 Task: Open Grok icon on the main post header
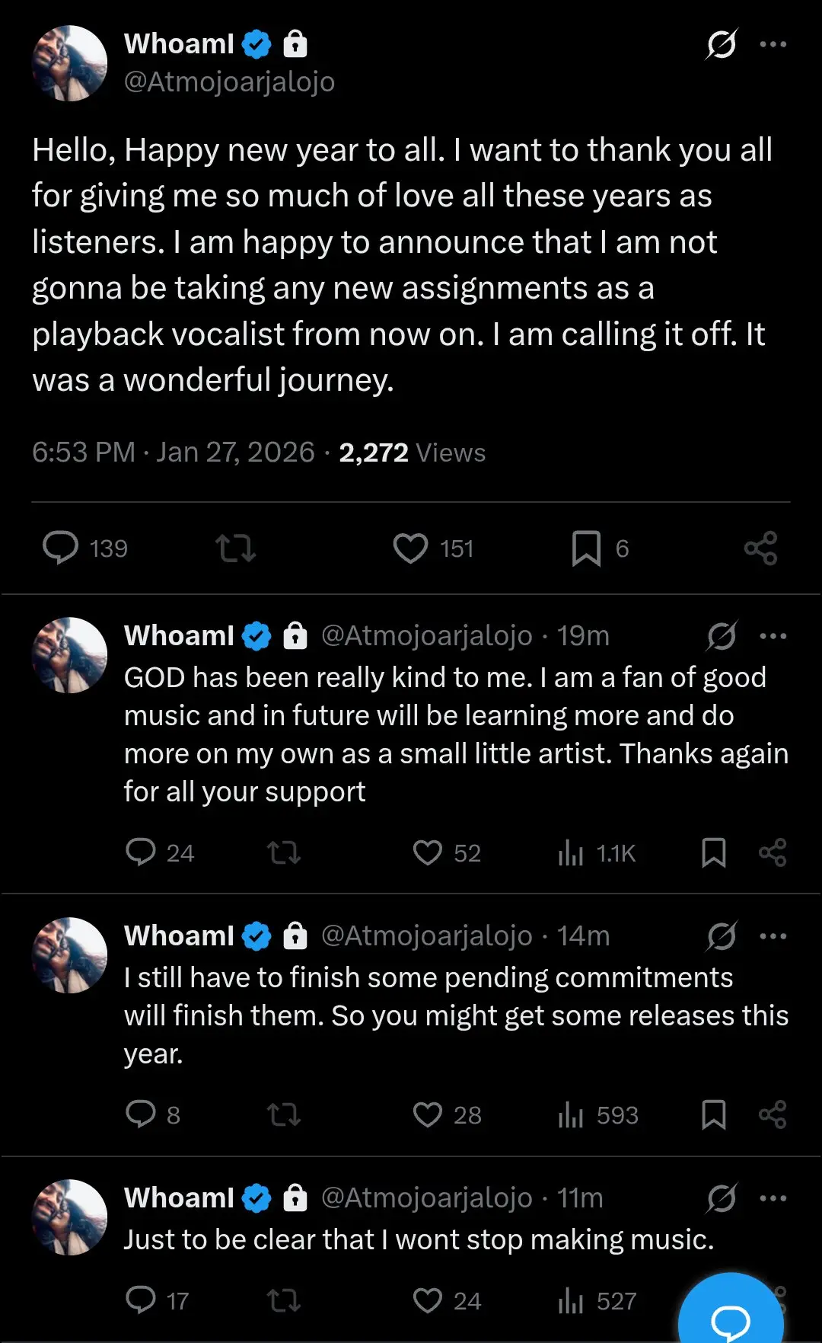click(721, 44)
